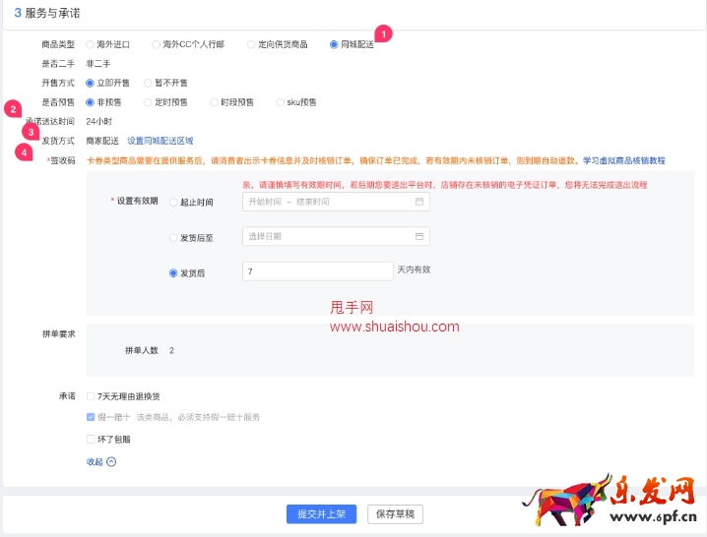The height and width of the screenshot is (537, 707).
Task: Click the 收起 up-chevron circle icon
Action: [x=111, y=462]
